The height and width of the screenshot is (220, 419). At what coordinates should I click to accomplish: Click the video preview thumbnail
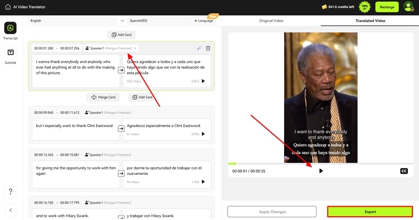(x=320, y=97)
